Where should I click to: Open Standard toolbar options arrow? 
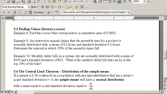point(152,2)
